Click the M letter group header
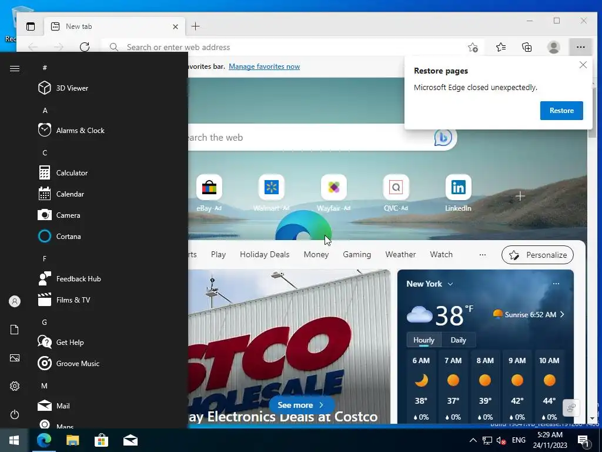This screenshot has width=602, height=452. coord(45,385)
